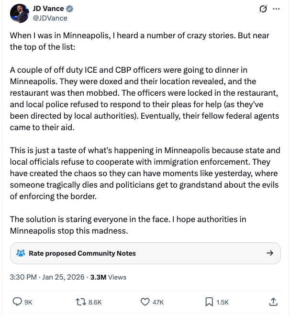The width and height of the screenshot is (290, 316).
Task: Click the 8.6K reposts count
Action: click(x=96, y=302)
